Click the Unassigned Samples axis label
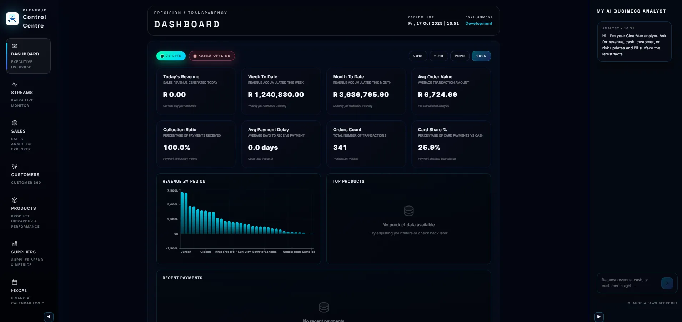 (299, 252)
